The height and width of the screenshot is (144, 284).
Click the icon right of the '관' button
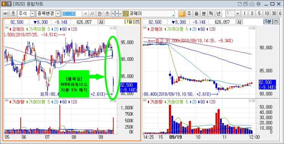click(107, 13)
